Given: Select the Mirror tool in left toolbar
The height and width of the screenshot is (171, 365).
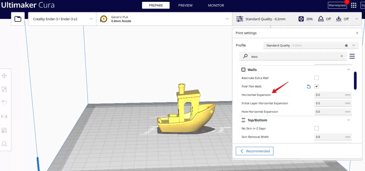Looking at the screenshot, I should [x=4, y=117].
